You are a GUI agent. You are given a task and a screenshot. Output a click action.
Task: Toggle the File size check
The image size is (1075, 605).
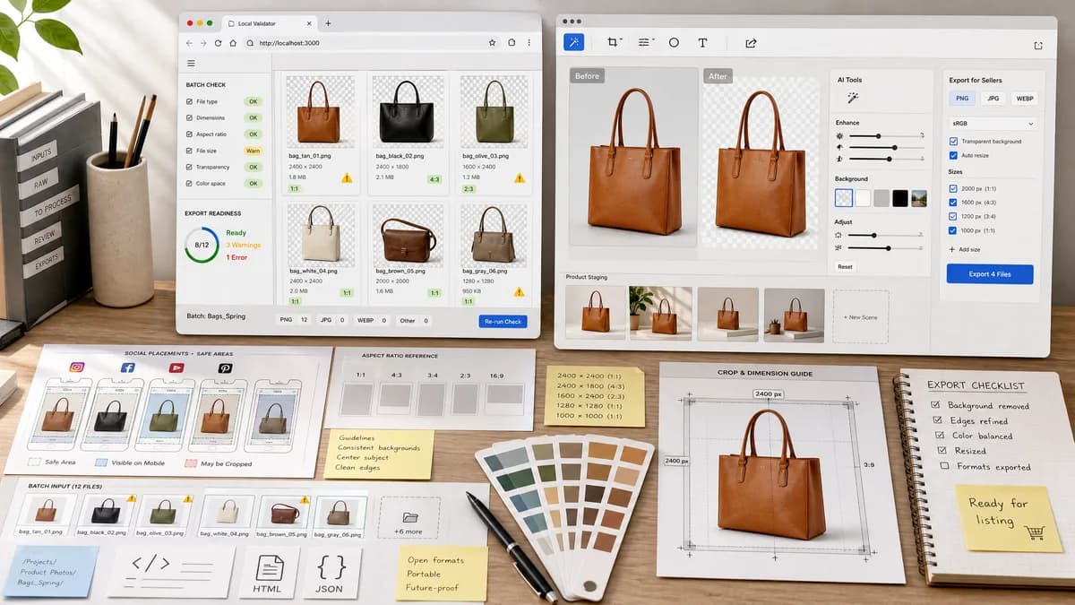point(189,151)
